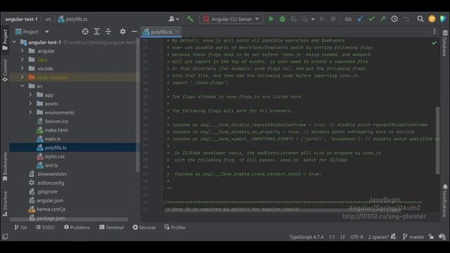Stop the running process button
Viewport: 450px width, 253px height.
(333, 19)
